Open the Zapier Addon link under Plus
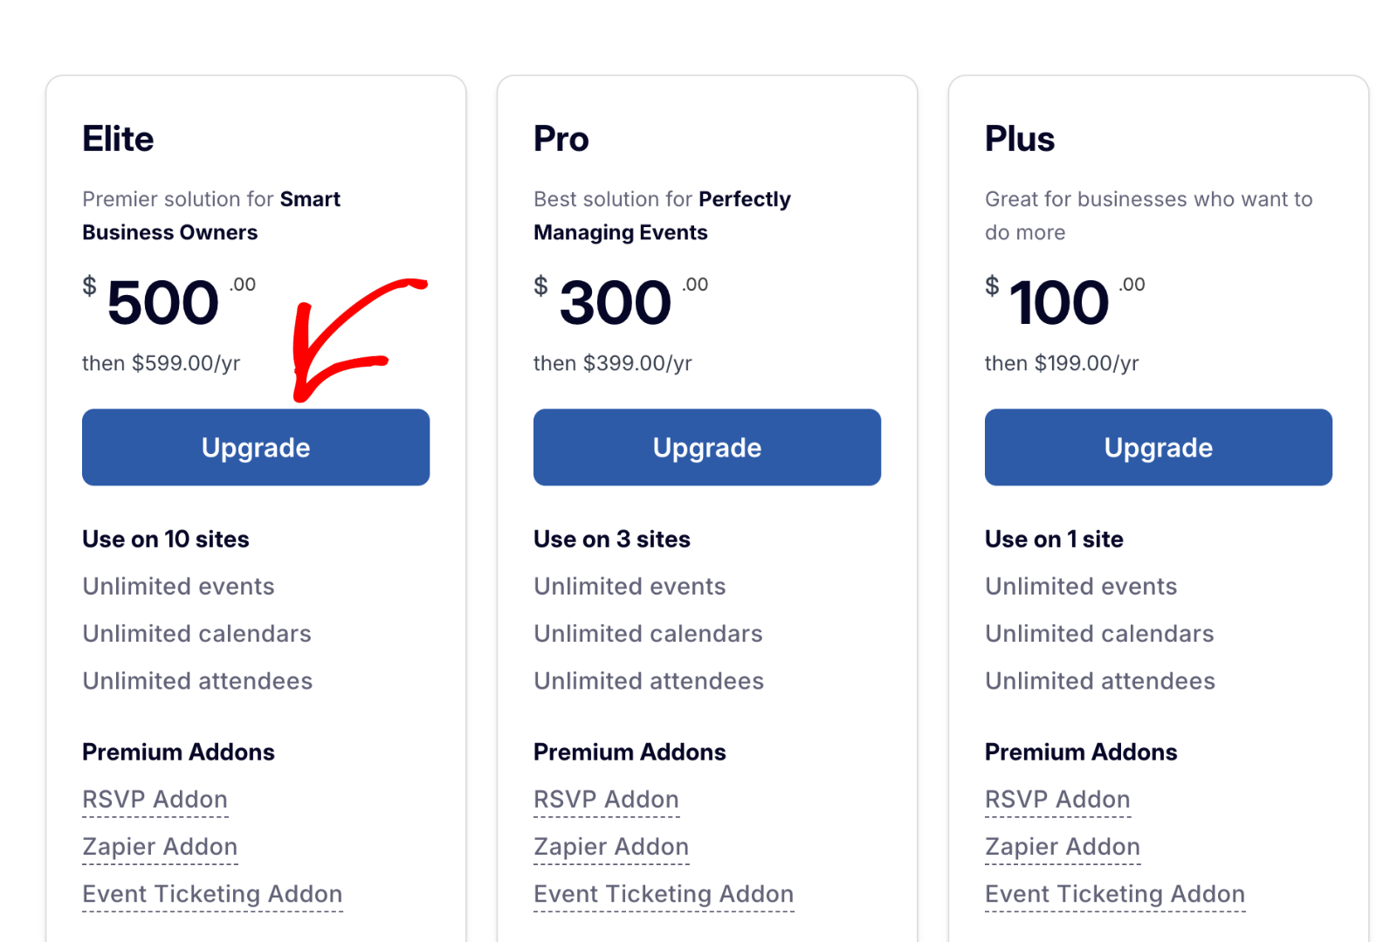 pos(1063,846)
